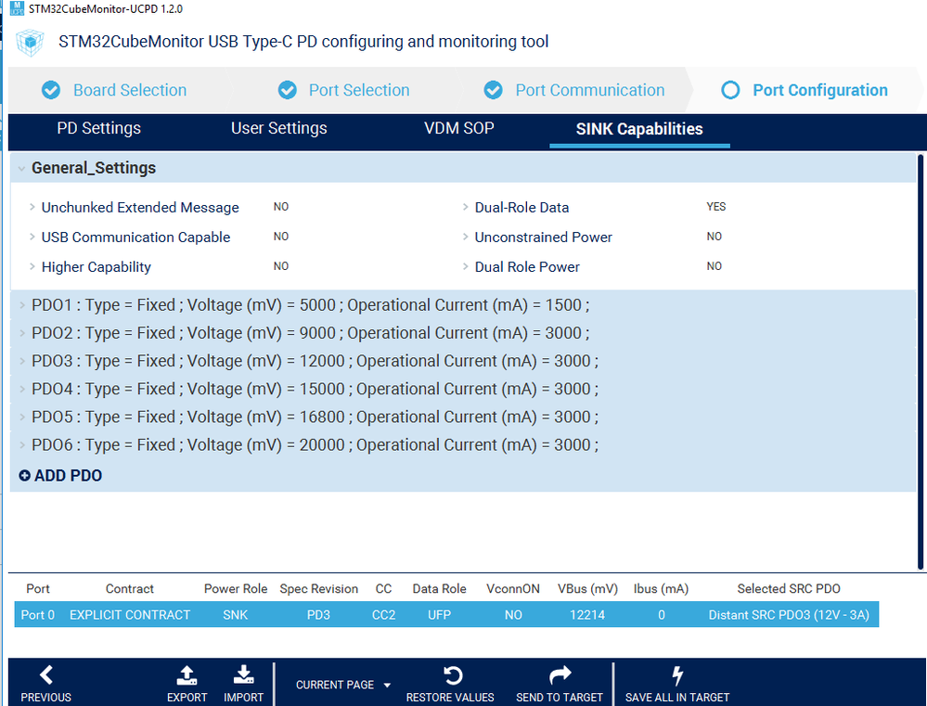
Task: Open the CURRENT PAGE dropdown
Action: pos(343,685)
